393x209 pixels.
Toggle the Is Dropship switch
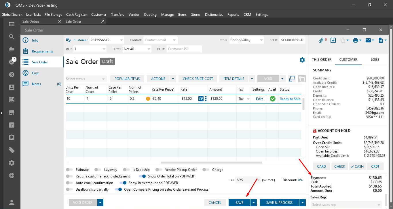(x=126, y=170)
